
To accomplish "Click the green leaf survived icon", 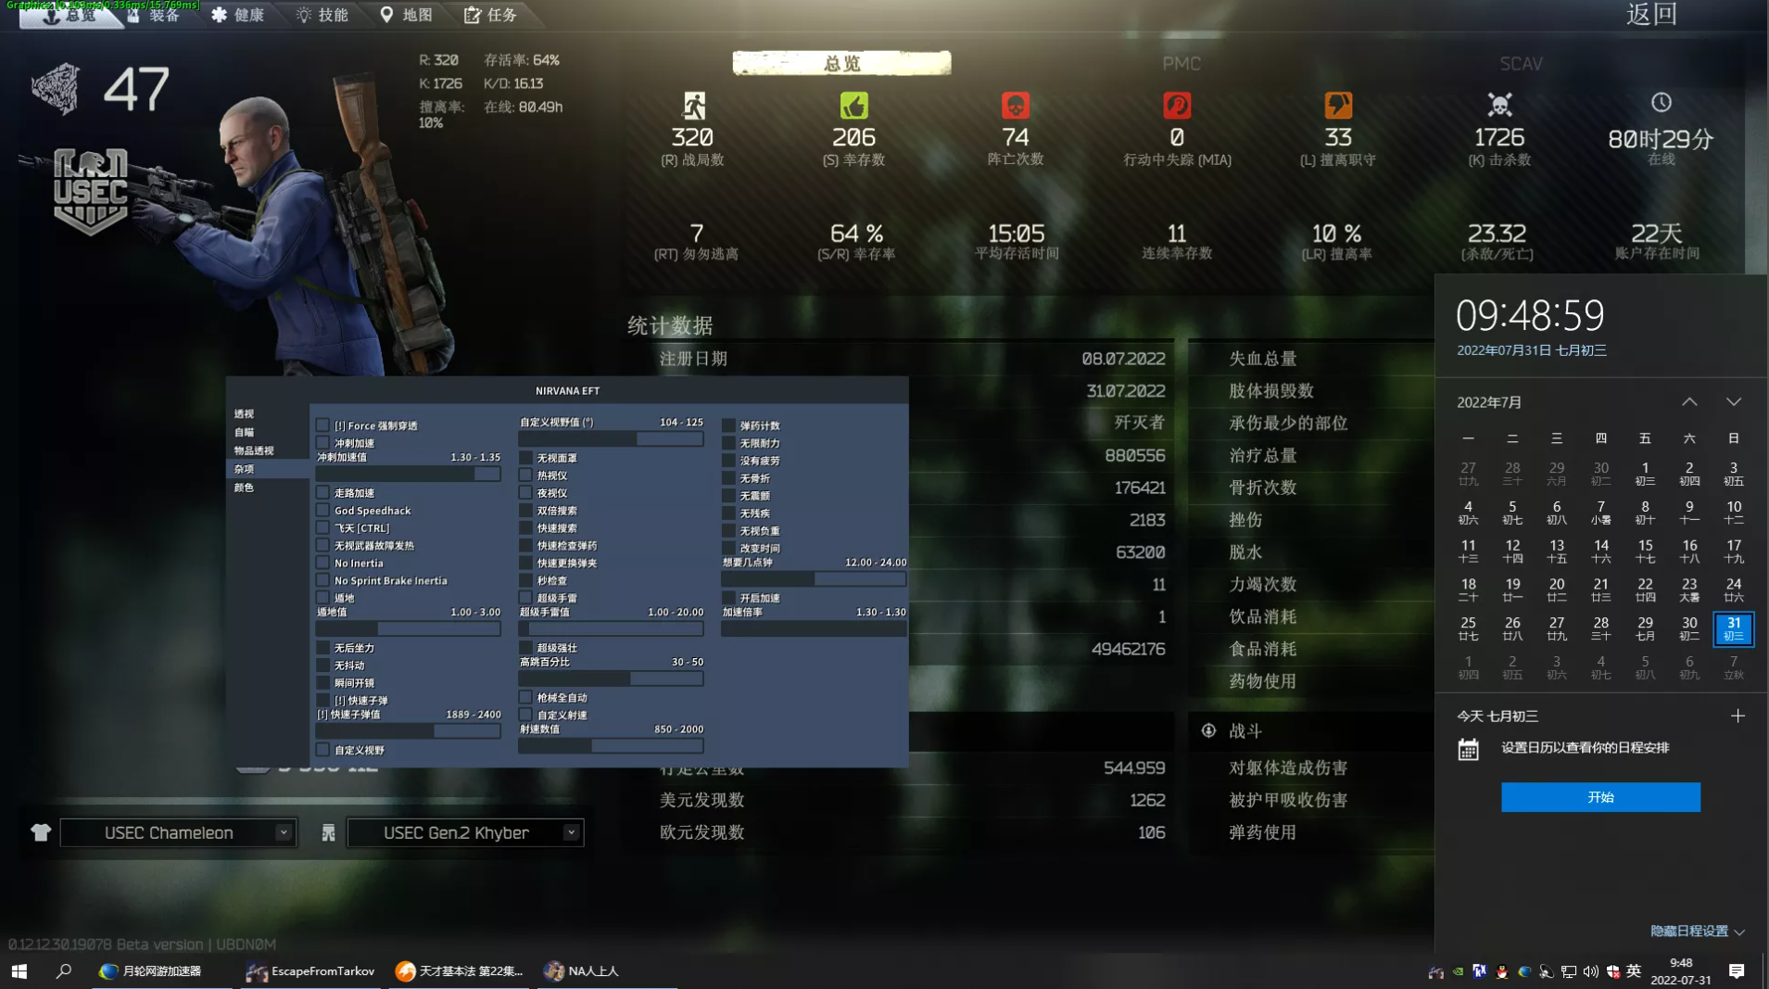I will tap(854, 106).
